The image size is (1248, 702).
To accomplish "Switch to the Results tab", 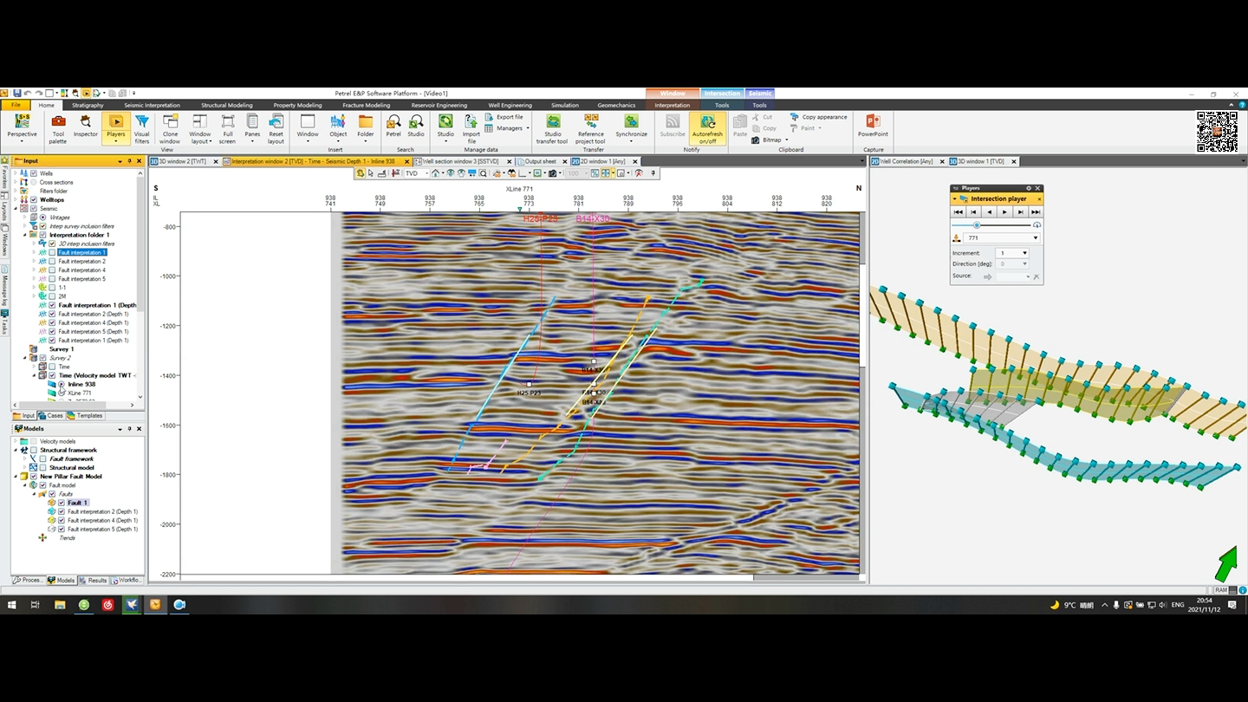I will [94, 581].
